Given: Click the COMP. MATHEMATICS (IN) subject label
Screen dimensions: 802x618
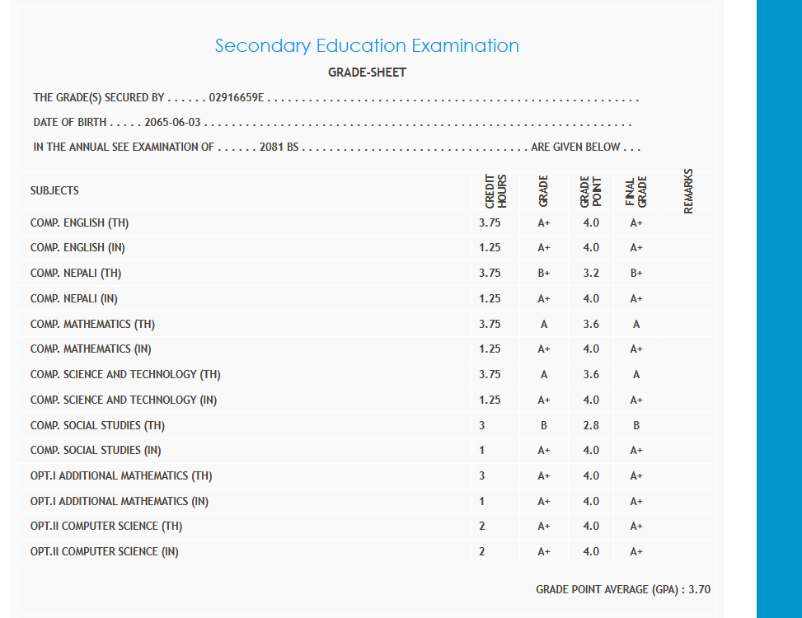Looking at the screenshot, I should tap(91, 349).
